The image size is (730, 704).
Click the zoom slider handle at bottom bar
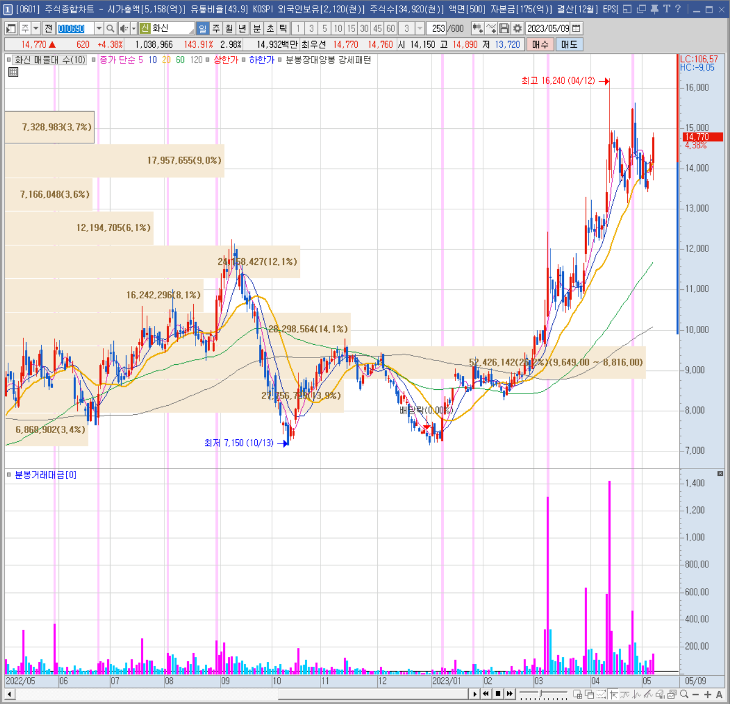pos(541,693)
